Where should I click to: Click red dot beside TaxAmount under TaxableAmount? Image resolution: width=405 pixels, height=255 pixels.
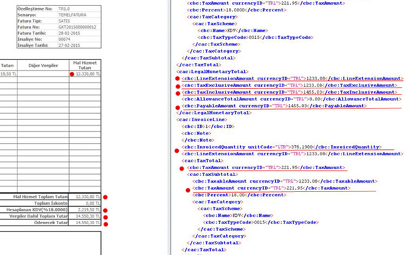(x=188, y=190)
